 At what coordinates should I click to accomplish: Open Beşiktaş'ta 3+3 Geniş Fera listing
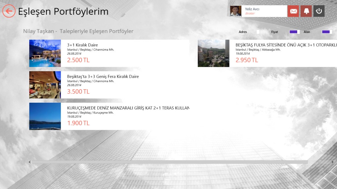(x=103, y=76)
